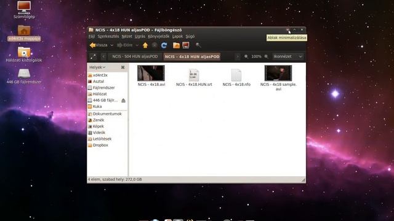Zoom out with the minus magnifier
Viewport: 394px width, 221px height.
[246, 56]
